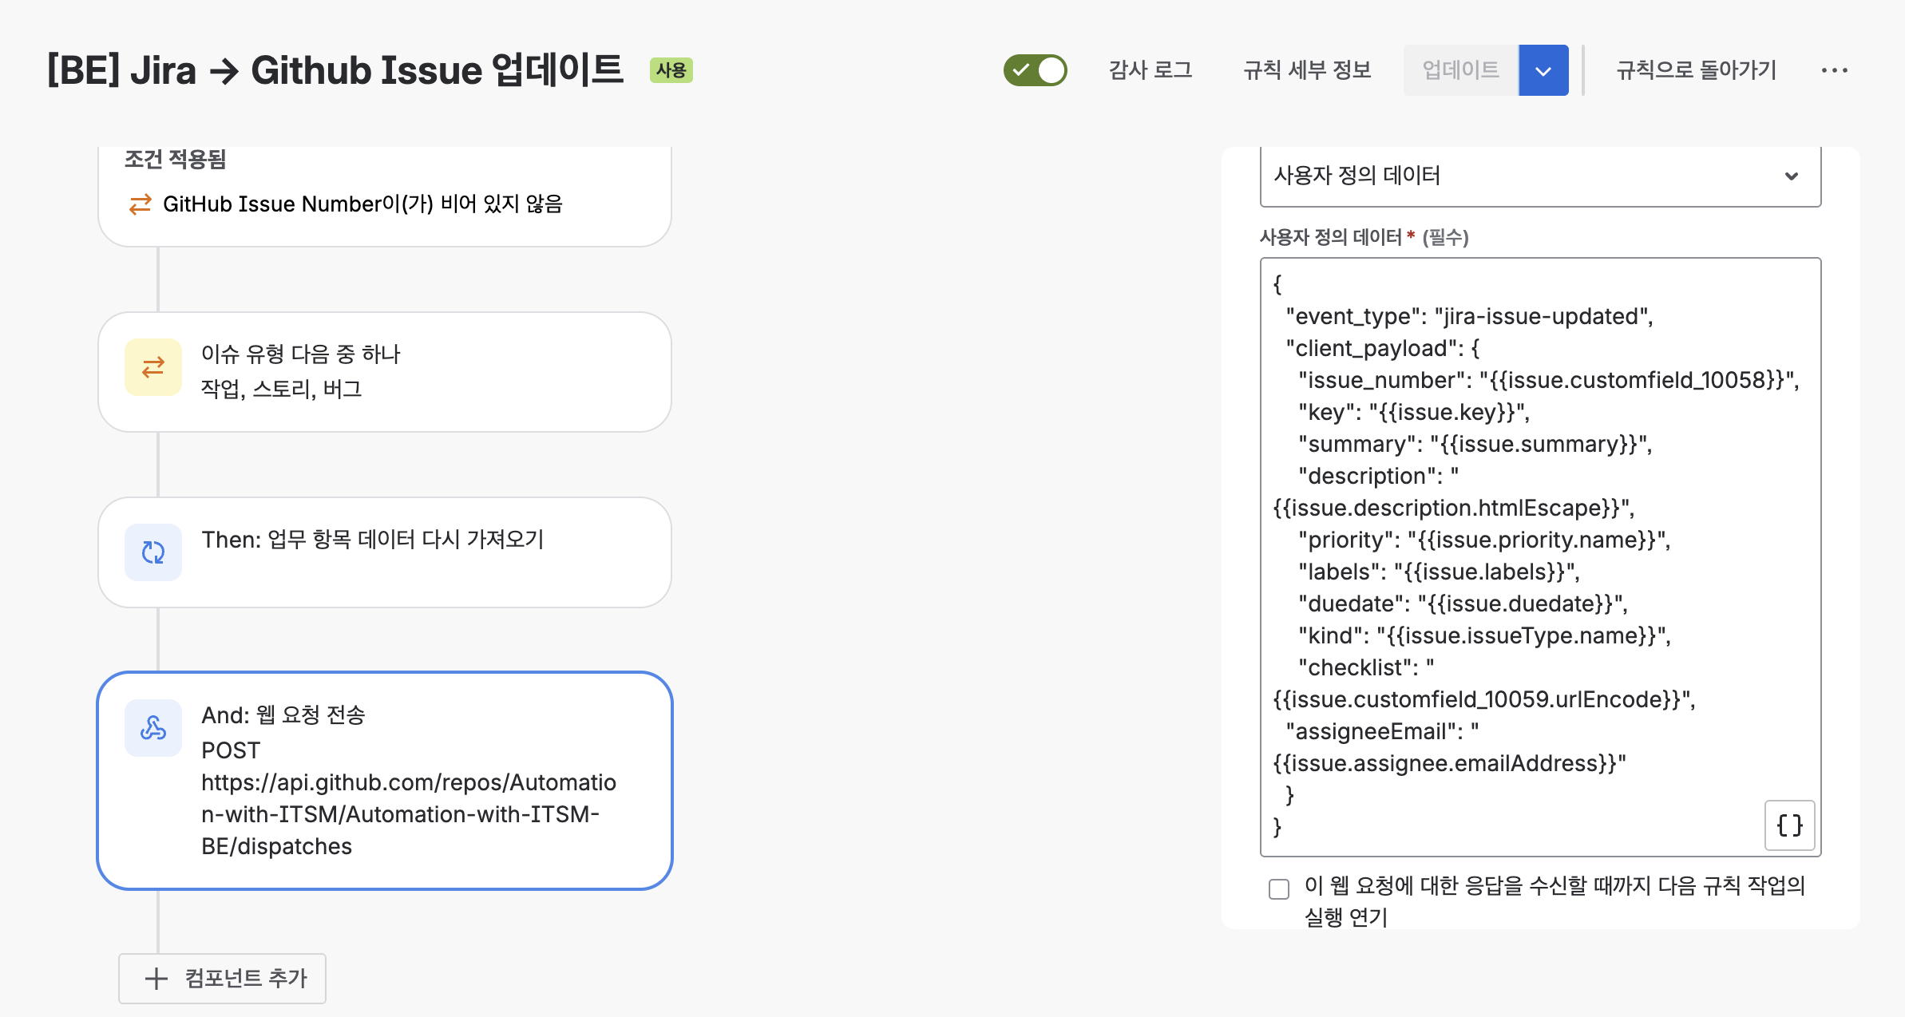The image size is (1905, 1017).
Task: Select the GitHub Issue Number condition icon
Action: click(x=141, y=204)
